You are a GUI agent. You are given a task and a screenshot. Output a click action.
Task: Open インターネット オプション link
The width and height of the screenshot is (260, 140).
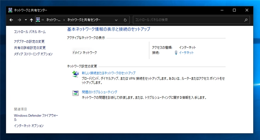tap(29, 126)
